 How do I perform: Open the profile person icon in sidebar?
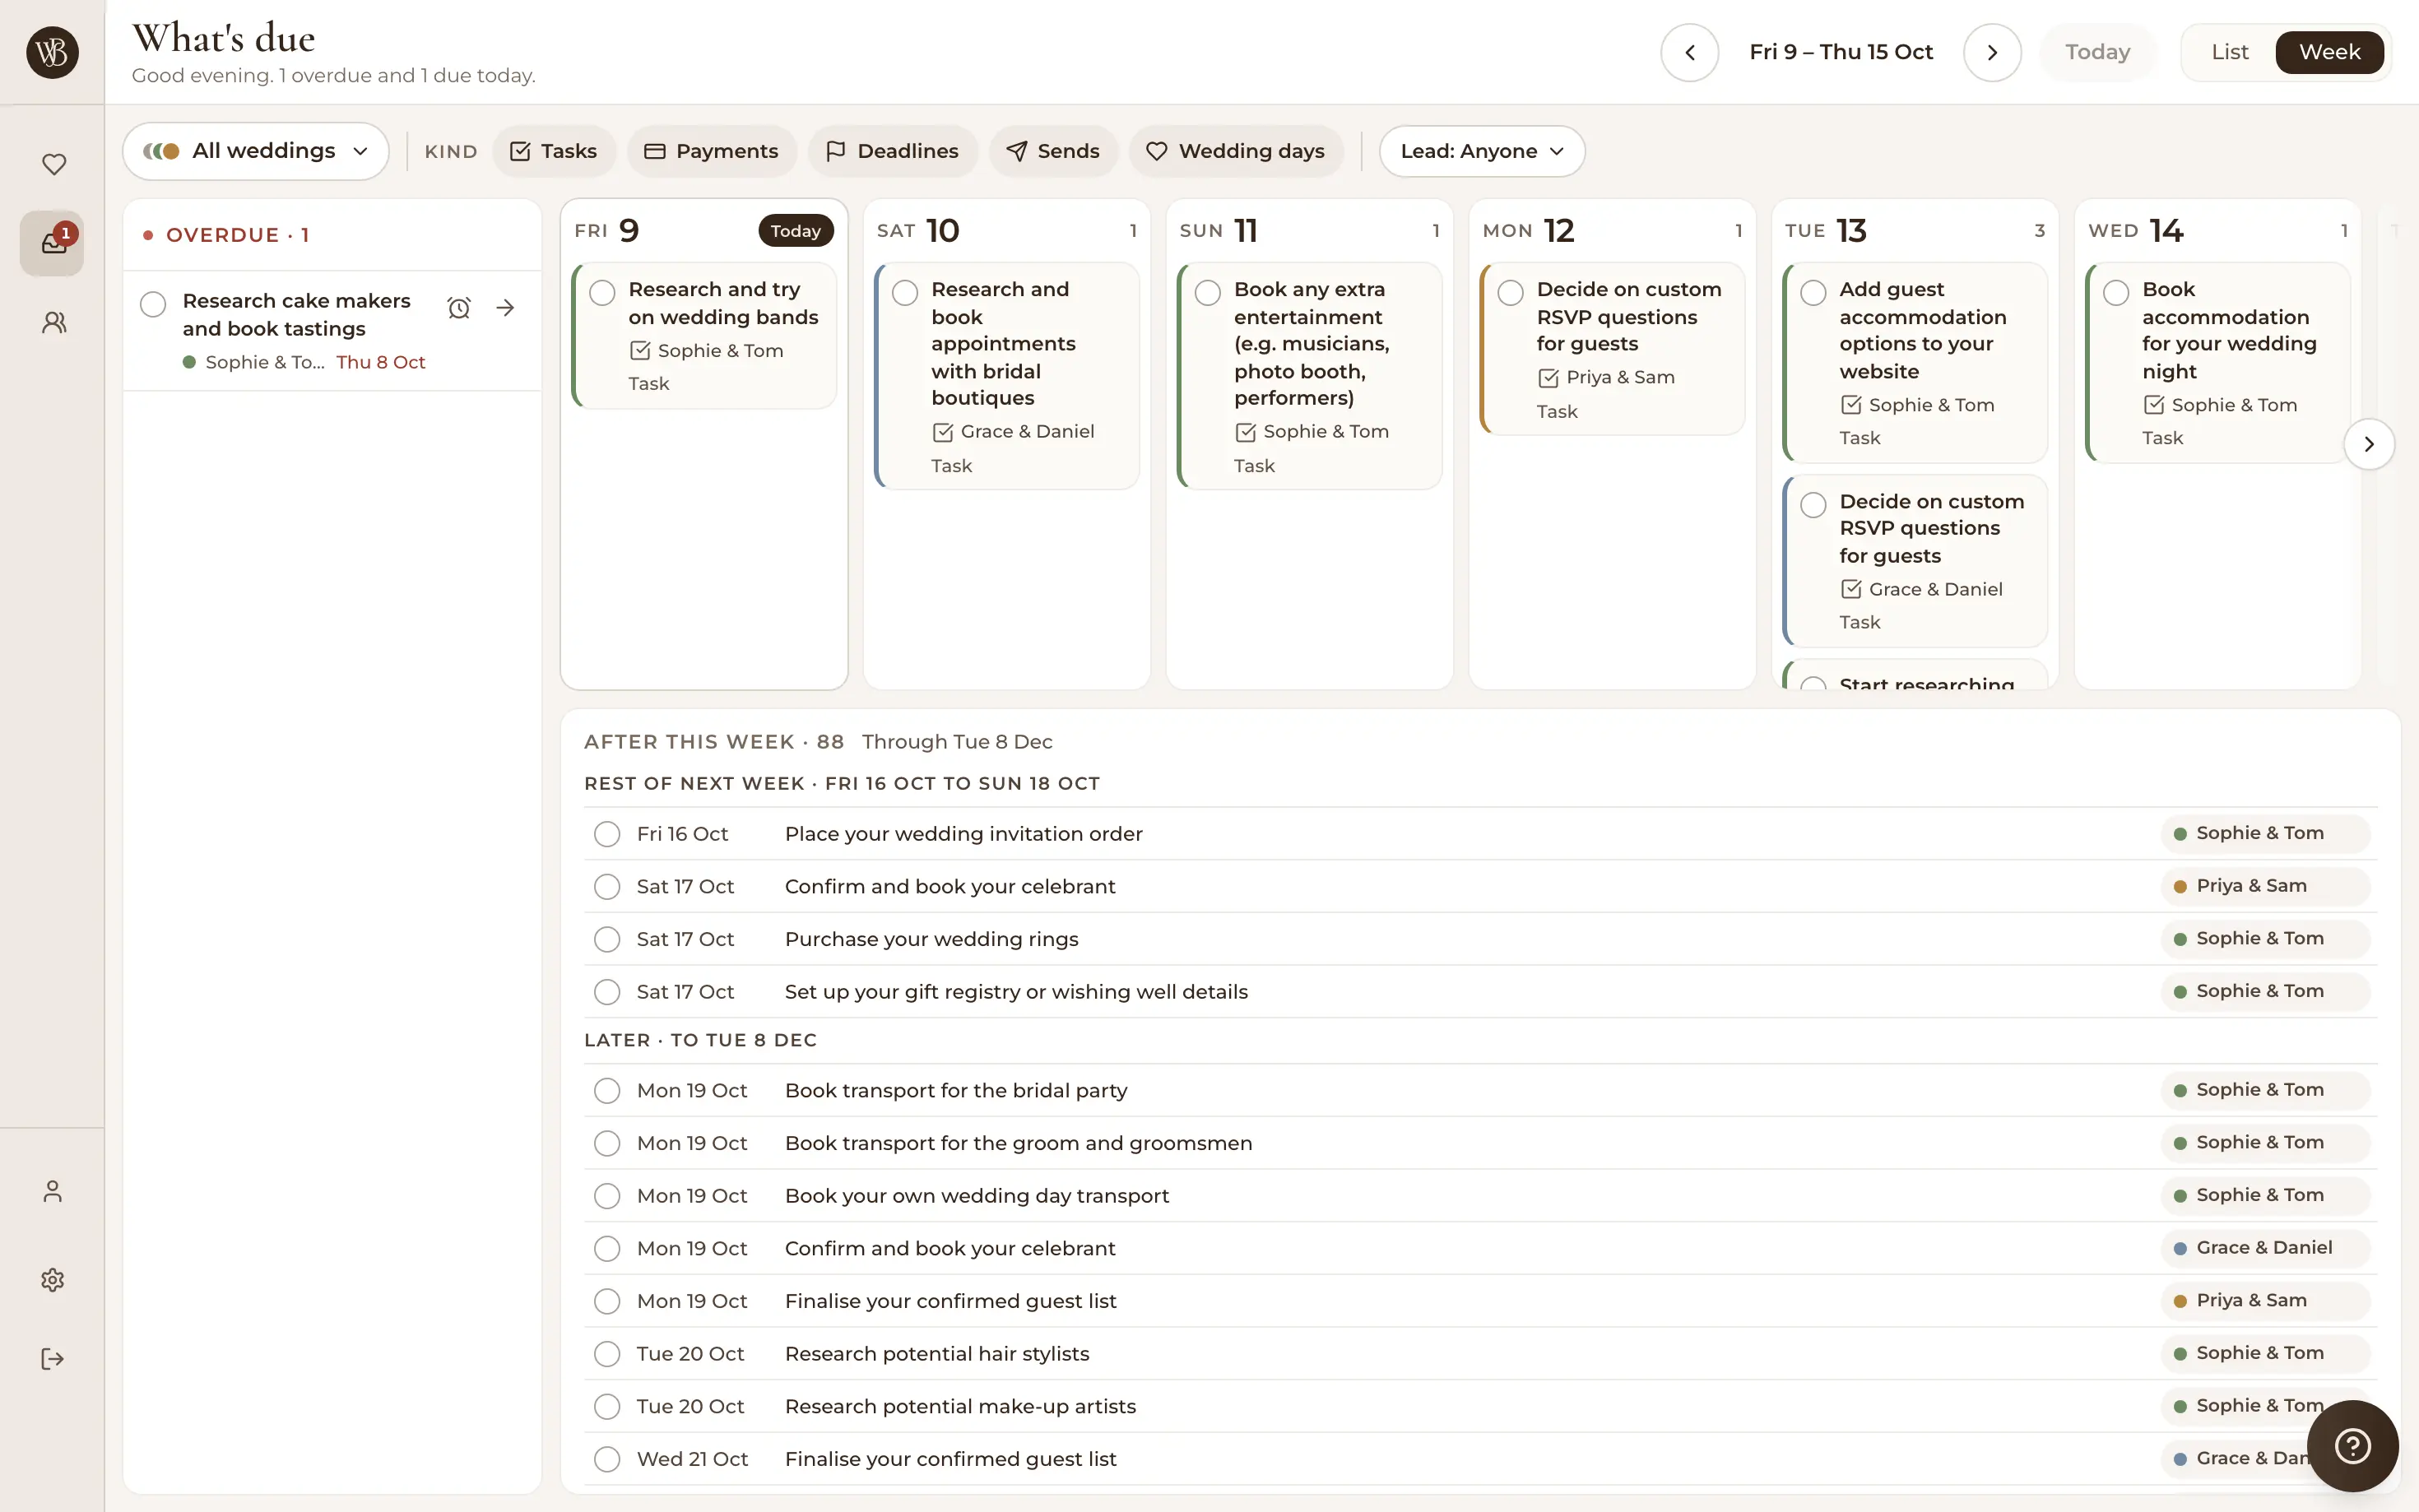53,1191
